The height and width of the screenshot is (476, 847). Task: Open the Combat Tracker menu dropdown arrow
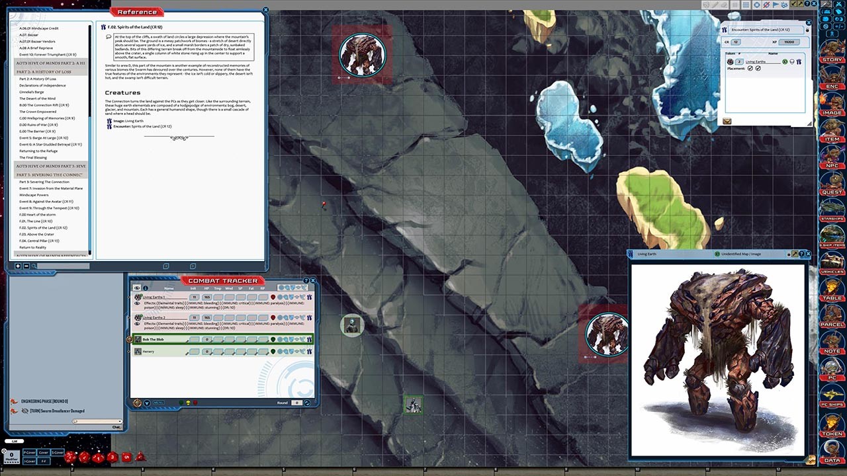click(x=147, y=403)
